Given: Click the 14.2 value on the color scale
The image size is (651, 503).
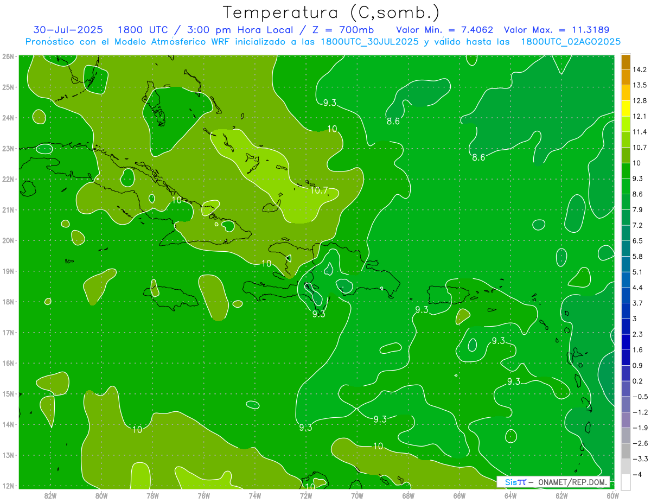Looking at the screenshot, I should pyautogui.click(x=639, y=69).
